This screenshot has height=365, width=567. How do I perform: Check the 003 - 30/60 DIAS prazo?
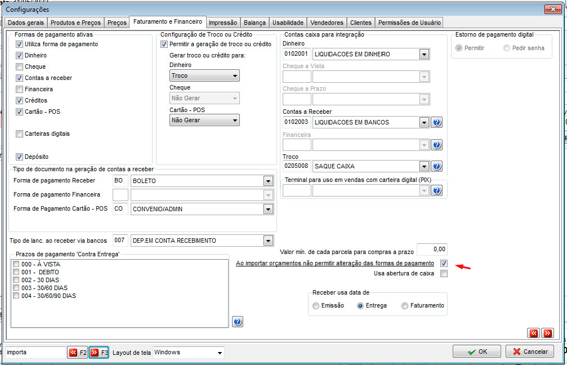pyautogui.click(x=16, y=288)
